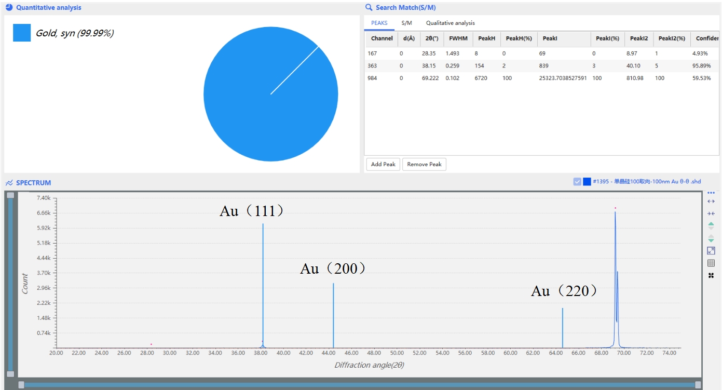Click the green scale-down arrow icon

711,238
